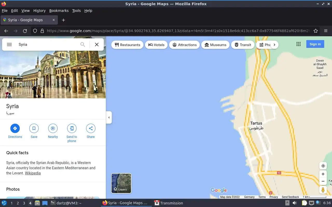
Task: Close the Syria - Google Maps tab
Action: pos(54,20)
